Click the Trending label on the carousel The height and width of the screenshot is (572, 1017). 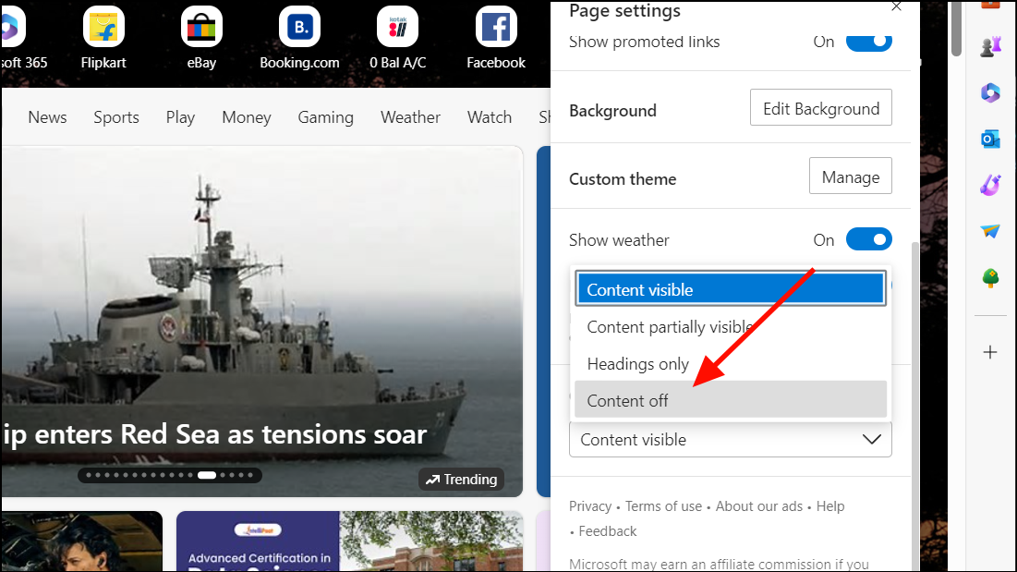coord(461,479)
